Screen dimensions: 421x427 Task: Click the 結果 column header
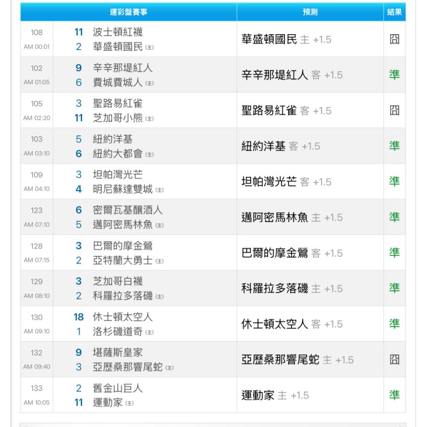[x=395, y=12]
